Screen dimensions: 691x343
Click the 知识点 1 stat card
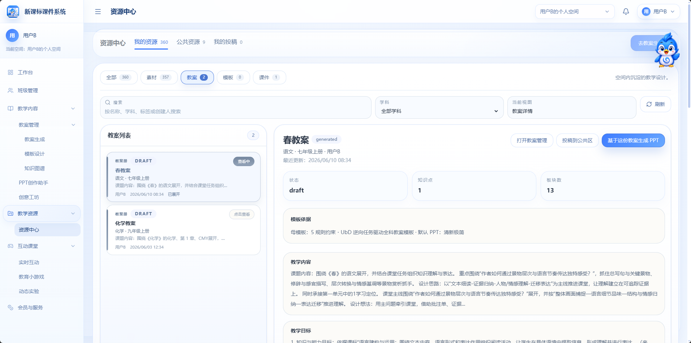click(474, 186)
